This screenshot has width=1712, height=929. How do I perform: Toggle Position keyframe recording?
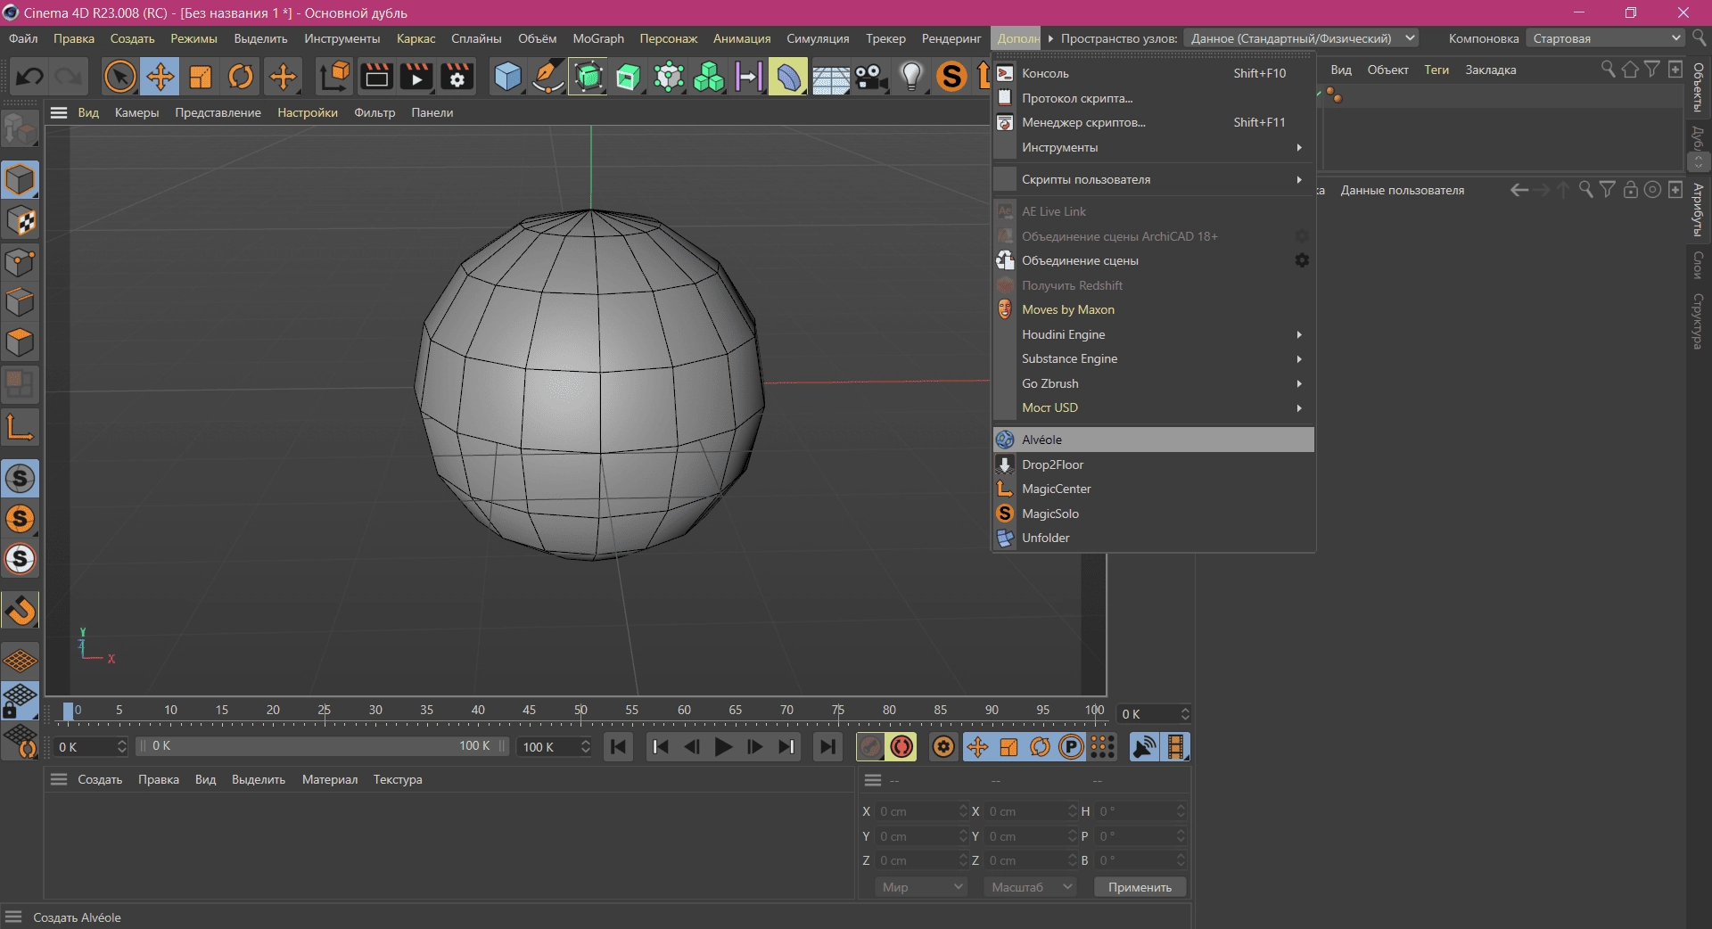click(977, 747)
